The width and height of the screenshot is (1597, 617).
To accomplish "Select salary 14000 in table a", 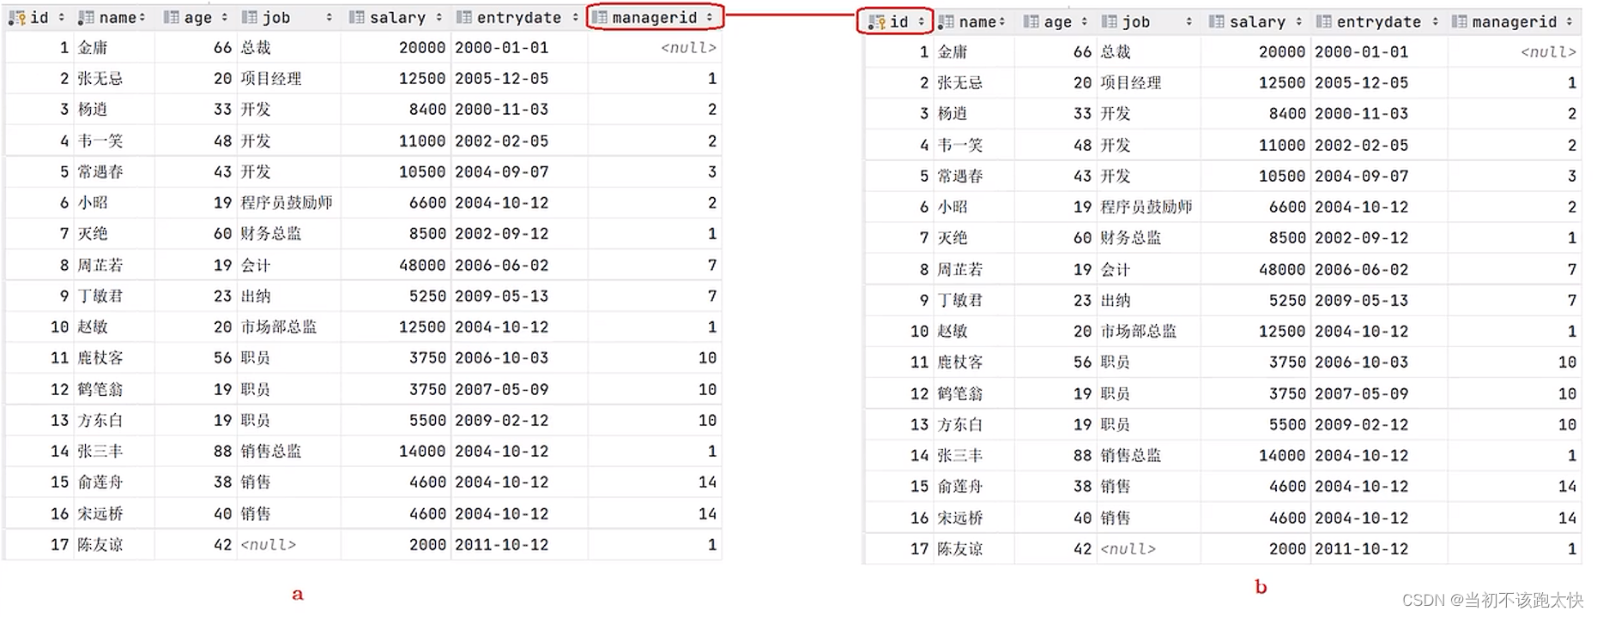I will point(422,452).
